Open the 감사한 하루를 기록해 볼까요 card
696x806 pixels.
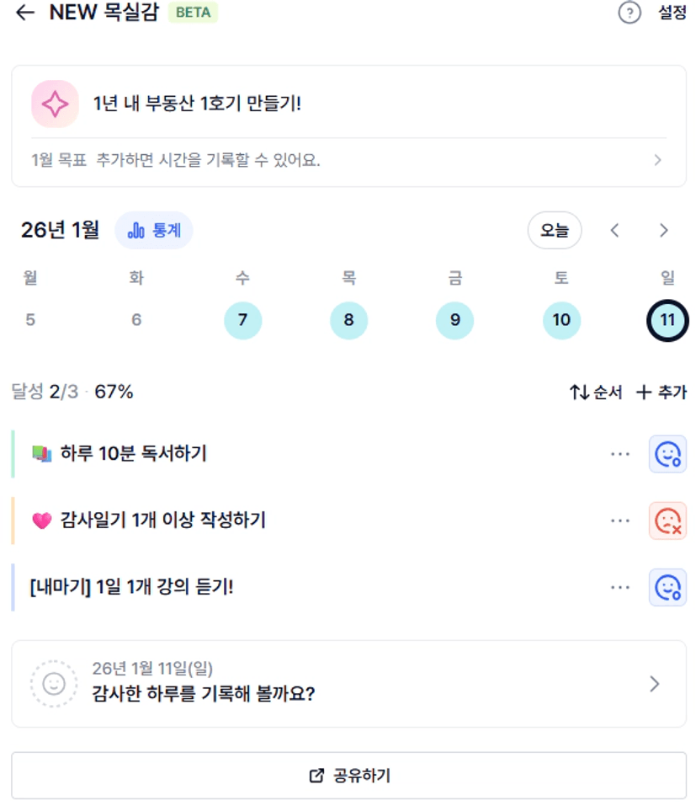click(348, 684)
